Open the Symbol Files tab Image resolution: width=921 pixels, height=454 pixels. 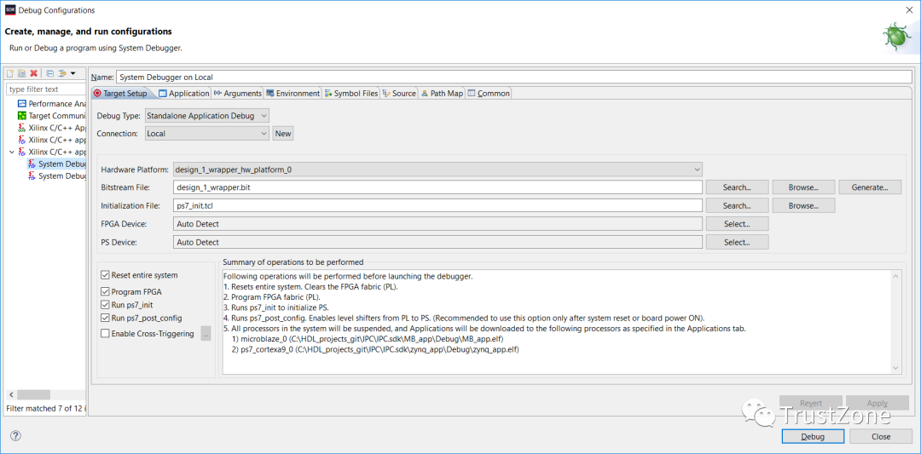tap(350, 93)
